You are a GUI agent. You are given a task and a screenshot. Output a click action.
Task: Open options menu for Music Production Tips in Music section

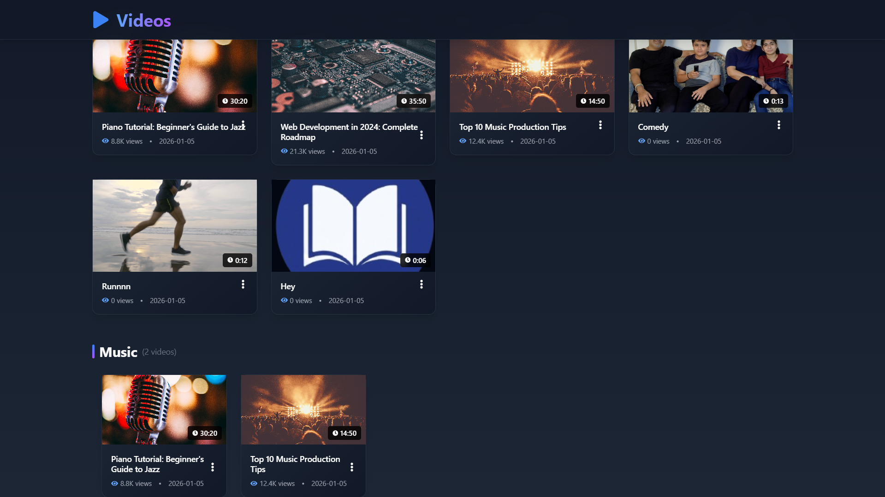(x=352, y=467)
